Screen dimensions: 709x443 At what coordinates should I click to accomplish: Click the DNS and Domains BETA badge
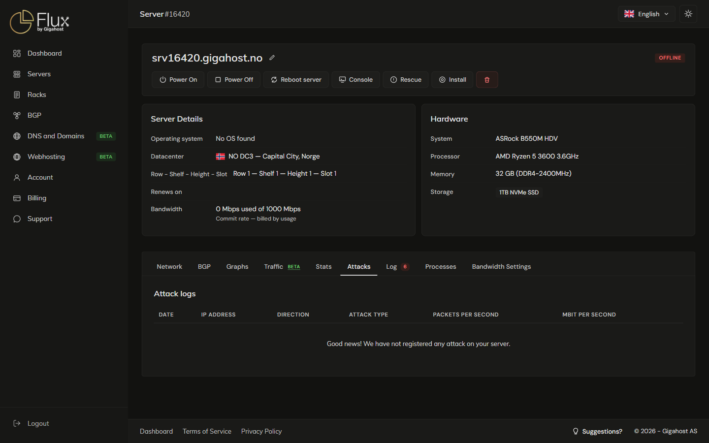[x=106, y=136]
